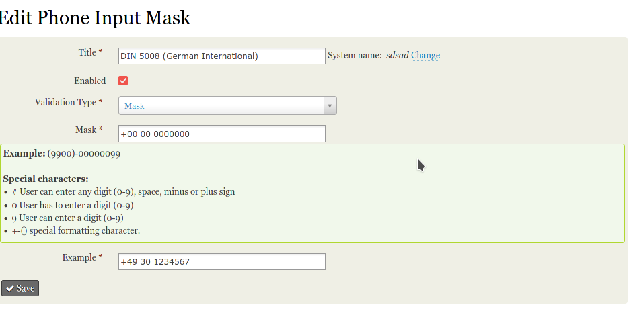Image resolution: width=629 pixels, height=311 pixels.
Task: Click the Mask field label
Action: click(x=85, y=130)
